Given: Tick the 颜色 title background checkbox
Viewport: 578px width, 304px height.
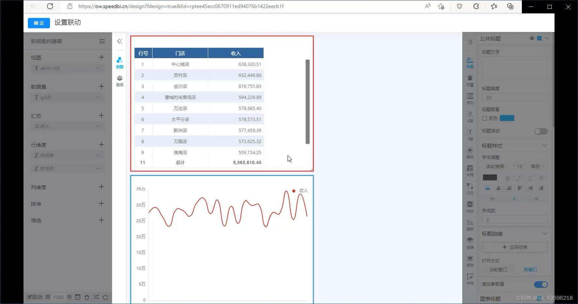Looking at the screenshot, I should point(485,118).
